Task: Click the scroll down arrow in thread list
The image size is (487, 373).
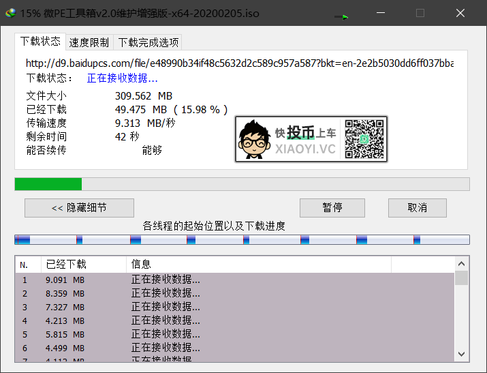Action: [x=462, y=354]
